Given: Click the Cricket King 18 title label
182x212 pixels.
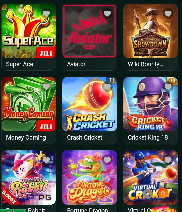Looking at the screenshot, I should point(148,137).
